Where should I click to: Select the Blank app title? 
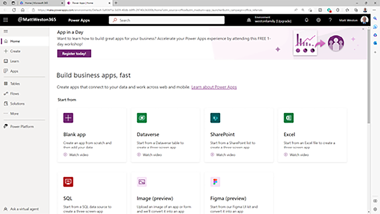pyautogui.click(x=75, y=134)
